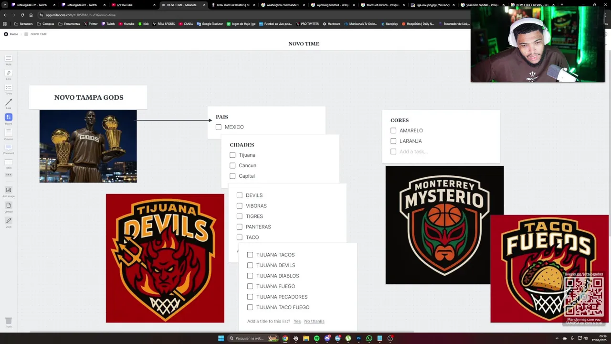Select the Taco Fuegos logo image
Screen dimensions: 611x344
point(549,269)
